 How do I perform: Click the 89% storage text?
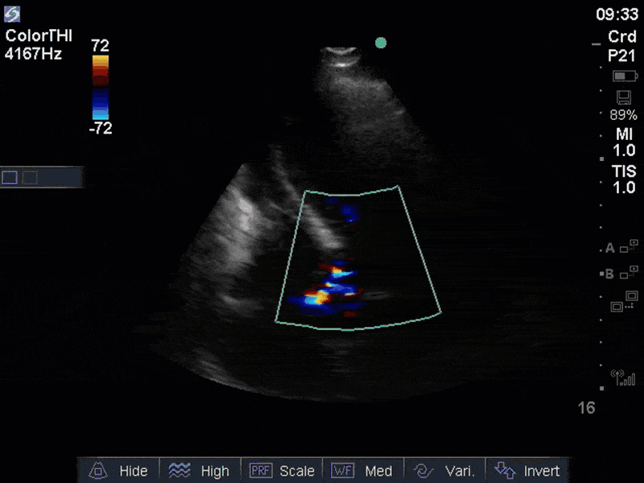(x=623, y=115)
